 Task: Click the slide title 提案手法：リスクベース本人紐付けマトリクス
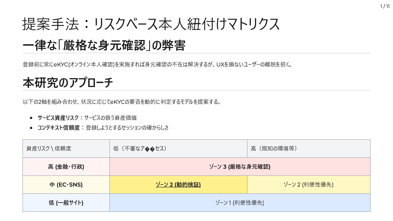point(151,24)
